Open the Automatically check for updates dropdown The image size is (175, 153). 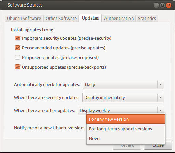click(124, 84)
